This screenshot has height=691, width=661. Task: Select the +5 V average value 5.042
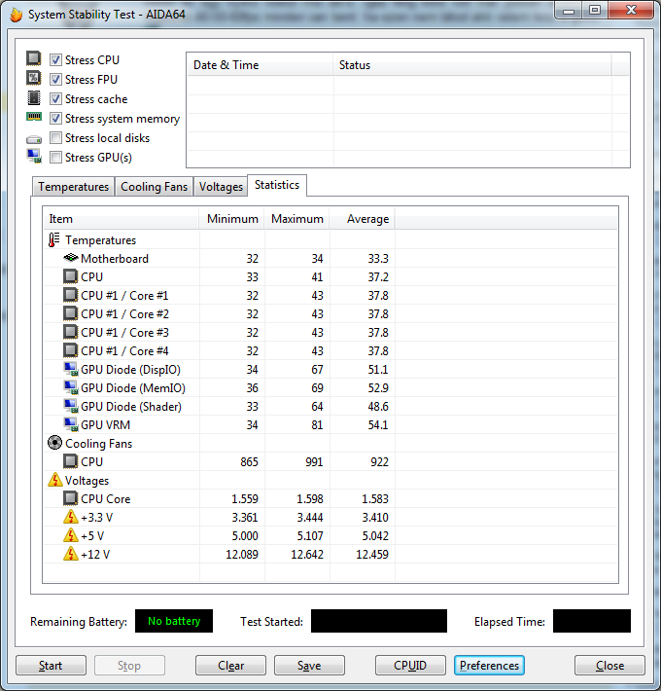375,535
